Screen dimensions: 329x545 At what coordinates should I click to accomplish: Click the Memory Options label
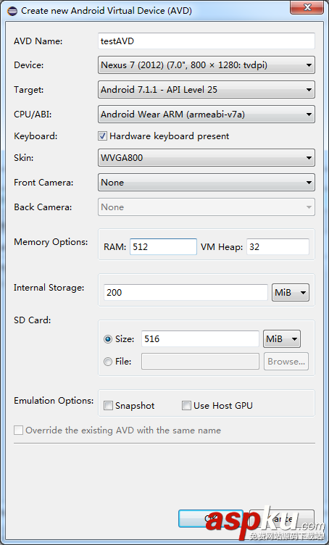point(51,242)
